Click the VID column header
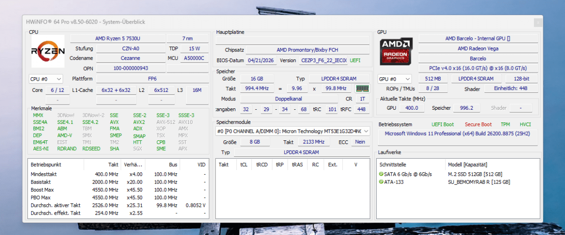The height and width of the screenshot is (235, 565). (x=194, y=165)
